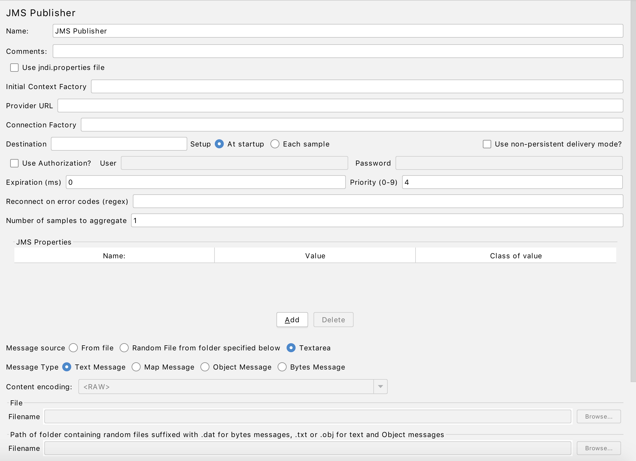This screenshot has height=461, width=636.
Task: Select Map Message type
Action: coord(136,367)
